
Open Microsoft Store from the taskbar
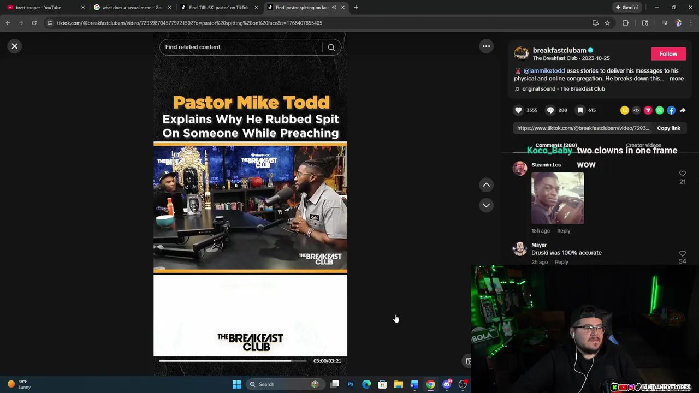pos(382,384)
